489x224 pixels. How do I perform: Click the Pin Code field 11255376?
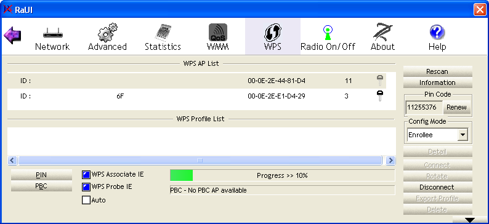[424, 108]
